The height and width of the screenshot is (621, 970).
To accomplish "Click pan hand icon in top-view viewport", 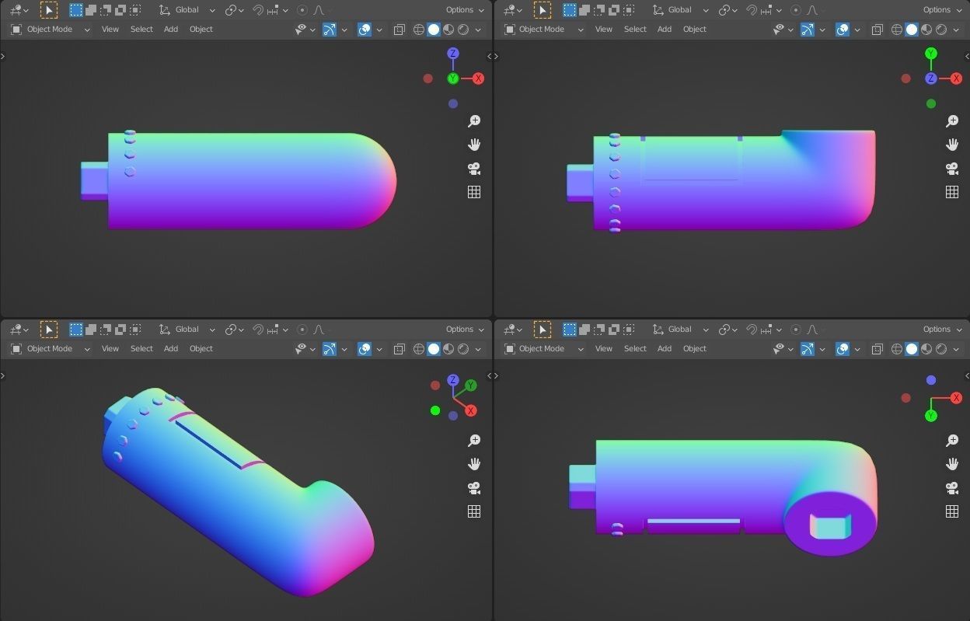I will click(952, 145).
